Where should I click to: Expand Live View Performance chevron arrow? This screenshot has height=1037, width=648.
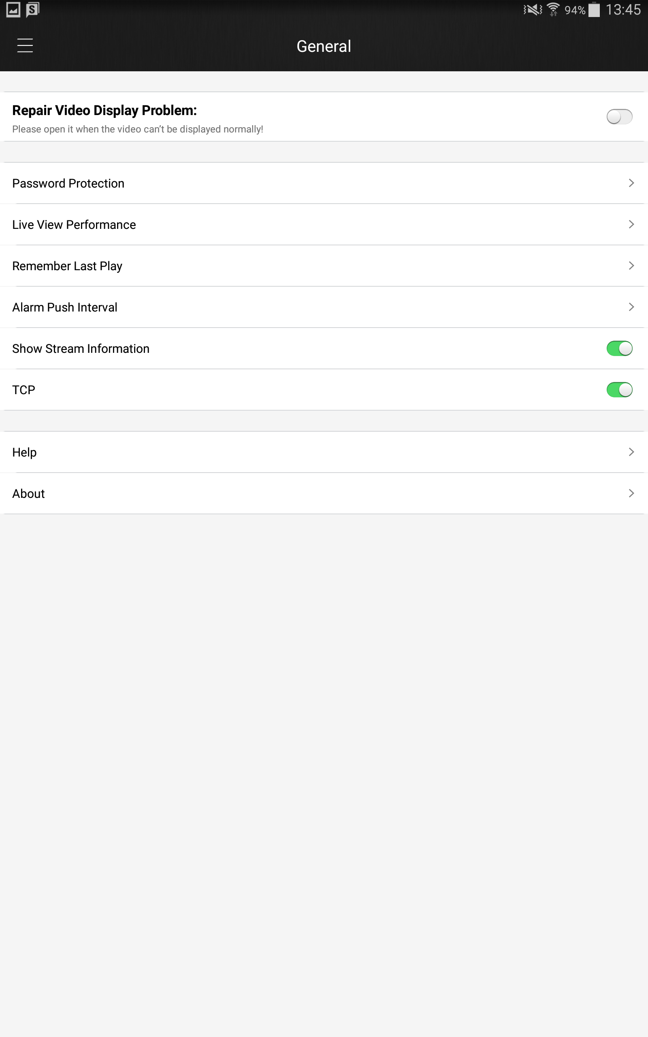631,224
